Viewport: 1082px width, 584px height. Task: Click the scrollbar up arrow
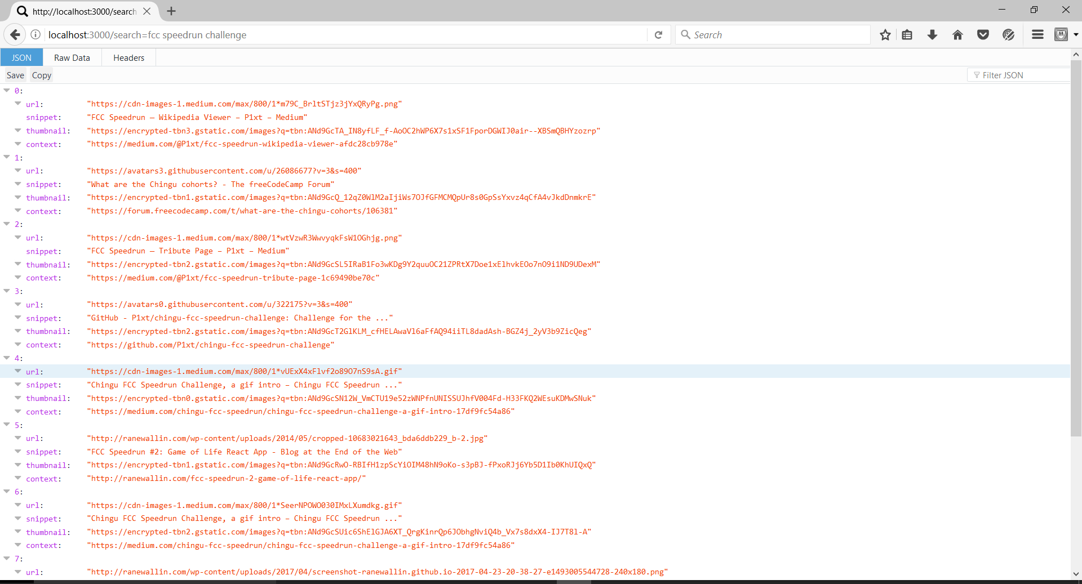coord(1076,55)
